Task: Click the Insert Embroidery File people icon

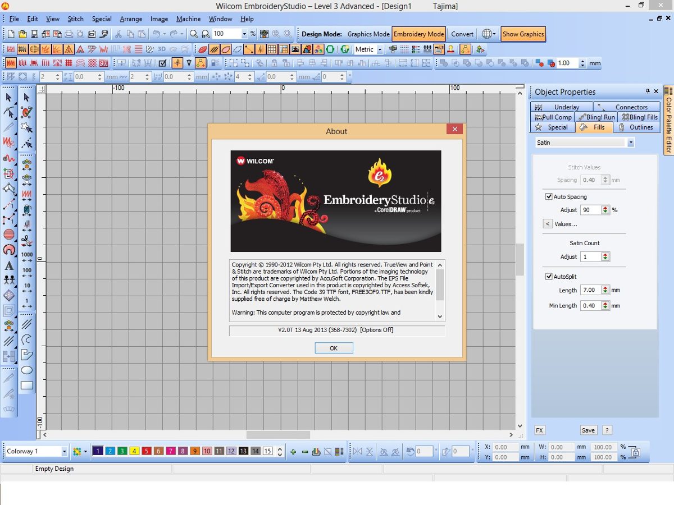Action: (9, 280)
